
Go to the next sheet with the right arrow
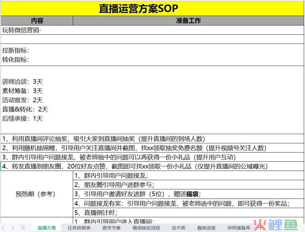click(x=13, y=227)
